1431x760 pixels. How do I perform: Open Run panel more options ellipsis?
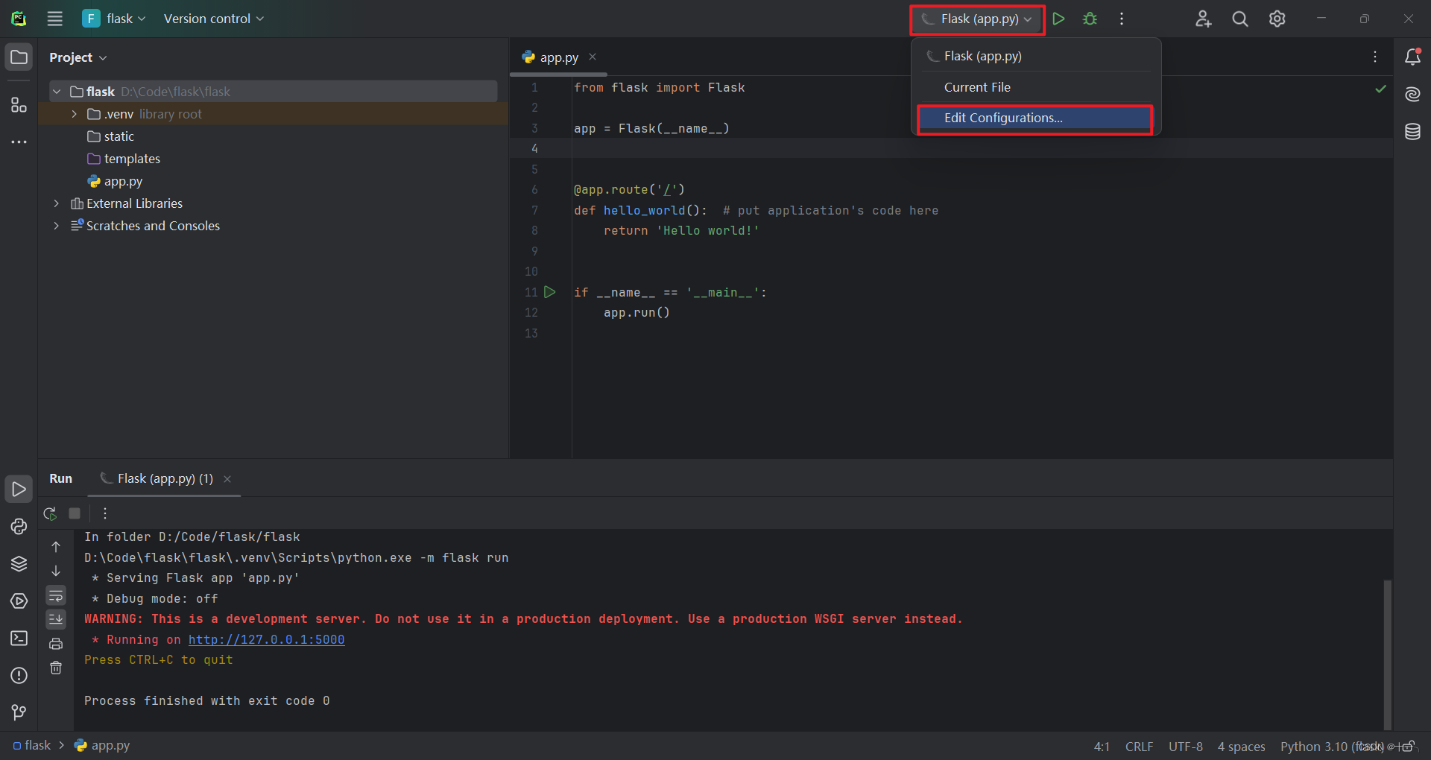click(105, 513)
